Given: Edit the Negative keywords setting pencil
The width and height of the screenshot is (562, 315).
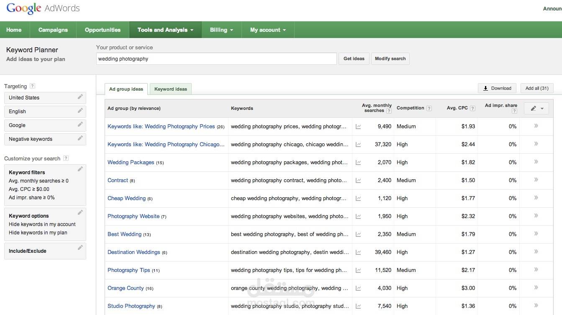Looking at the screenshot, I should (x=80, y=138).
